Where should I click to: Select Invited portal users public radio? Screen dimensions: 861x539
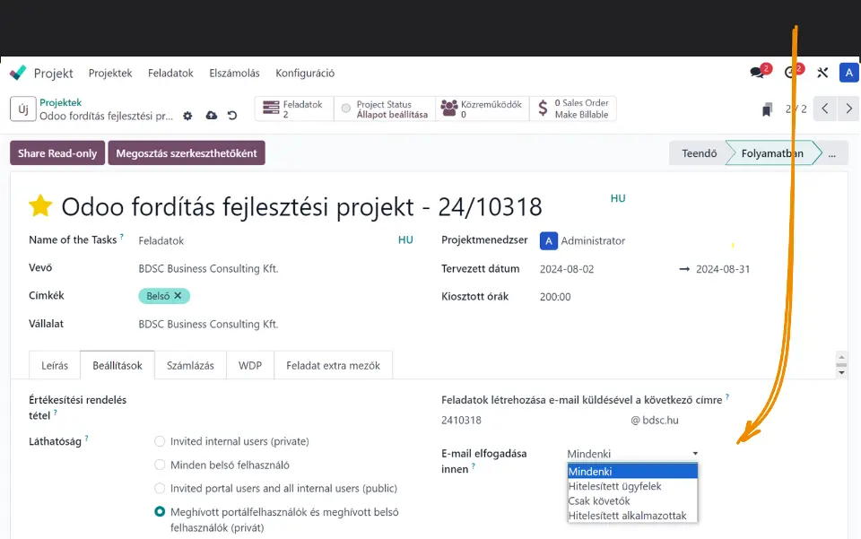click(x=160, y=488)
